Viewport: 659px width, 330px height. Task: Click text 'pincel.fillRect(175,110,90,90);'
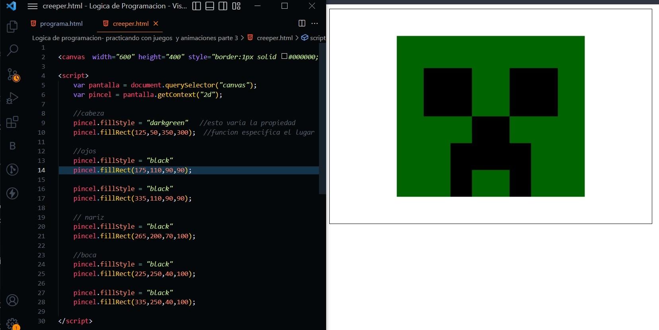pyautogui.click(x=132, y=170)
